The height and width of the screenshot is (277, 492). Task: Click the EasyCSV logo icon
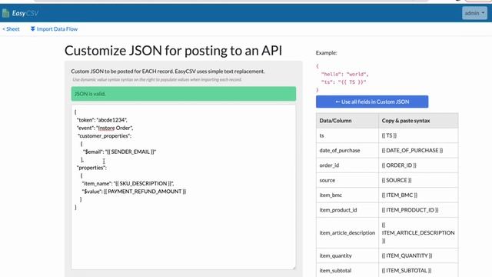pyautogui.click(x=5, y=13)
